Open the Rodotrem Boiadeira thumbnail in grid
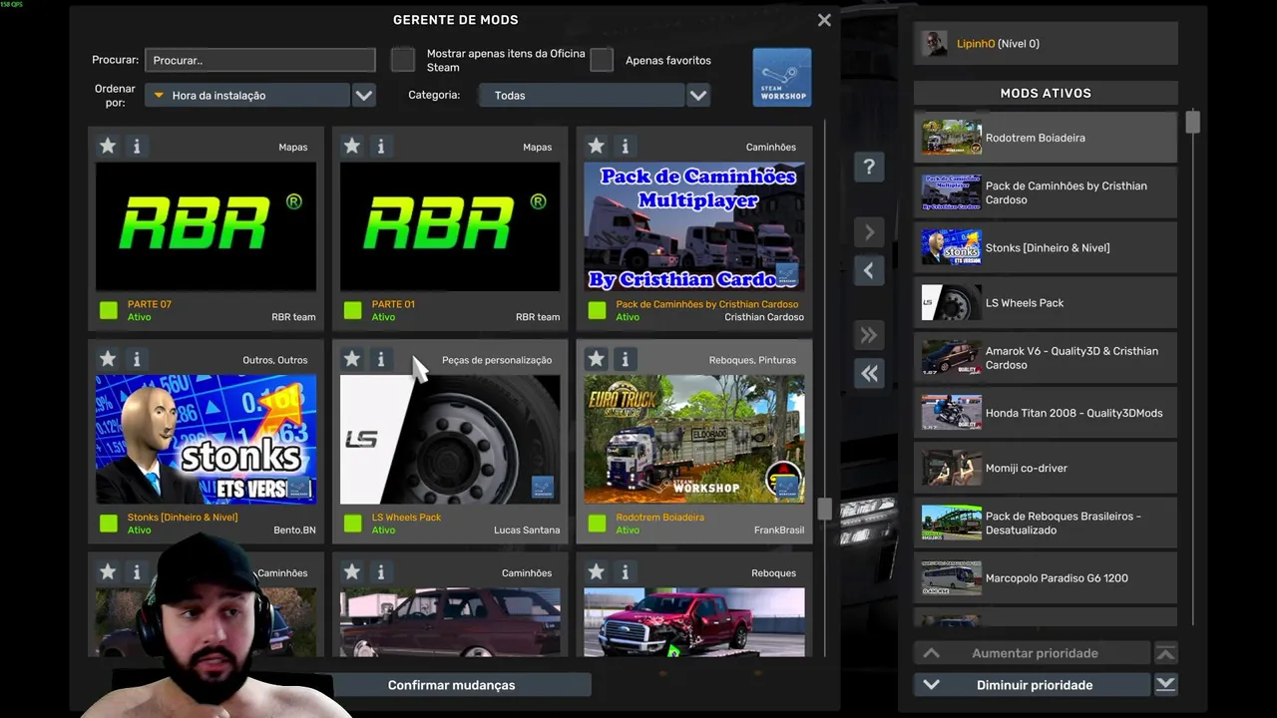 click(694, 439)
